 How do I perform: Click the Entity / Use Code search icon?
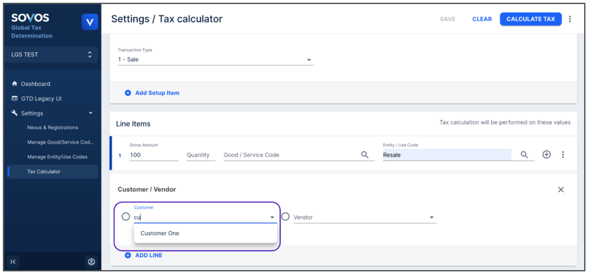pos(524,155)
